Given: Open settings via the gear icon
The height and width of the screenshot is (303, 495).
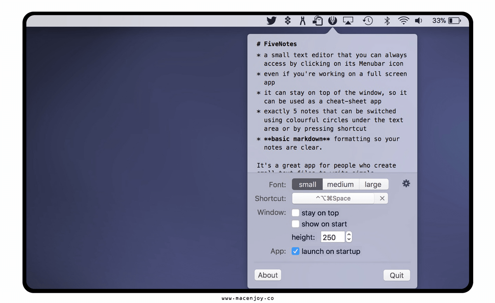Looking at the screenshot, I should 406,183.
